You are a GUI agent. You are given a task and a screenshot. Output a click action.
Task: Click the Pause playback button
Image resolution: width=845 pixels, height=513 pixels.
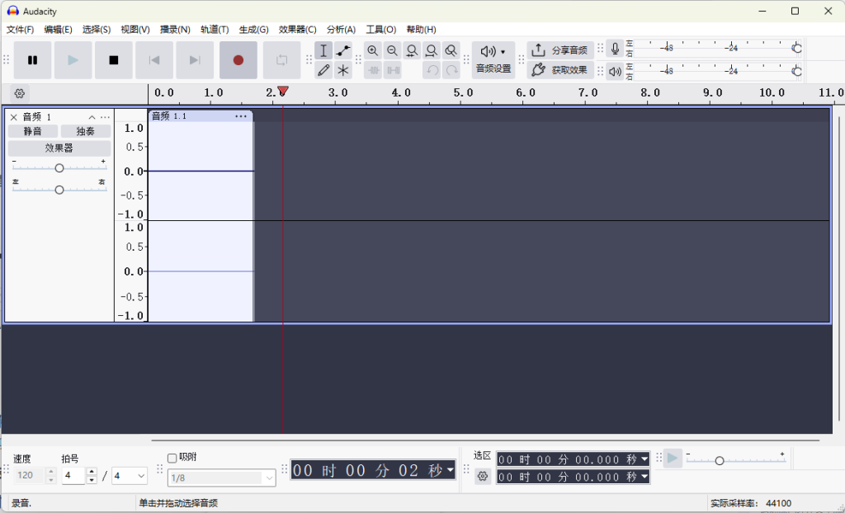pyautogui.click(x=32, y=60)
